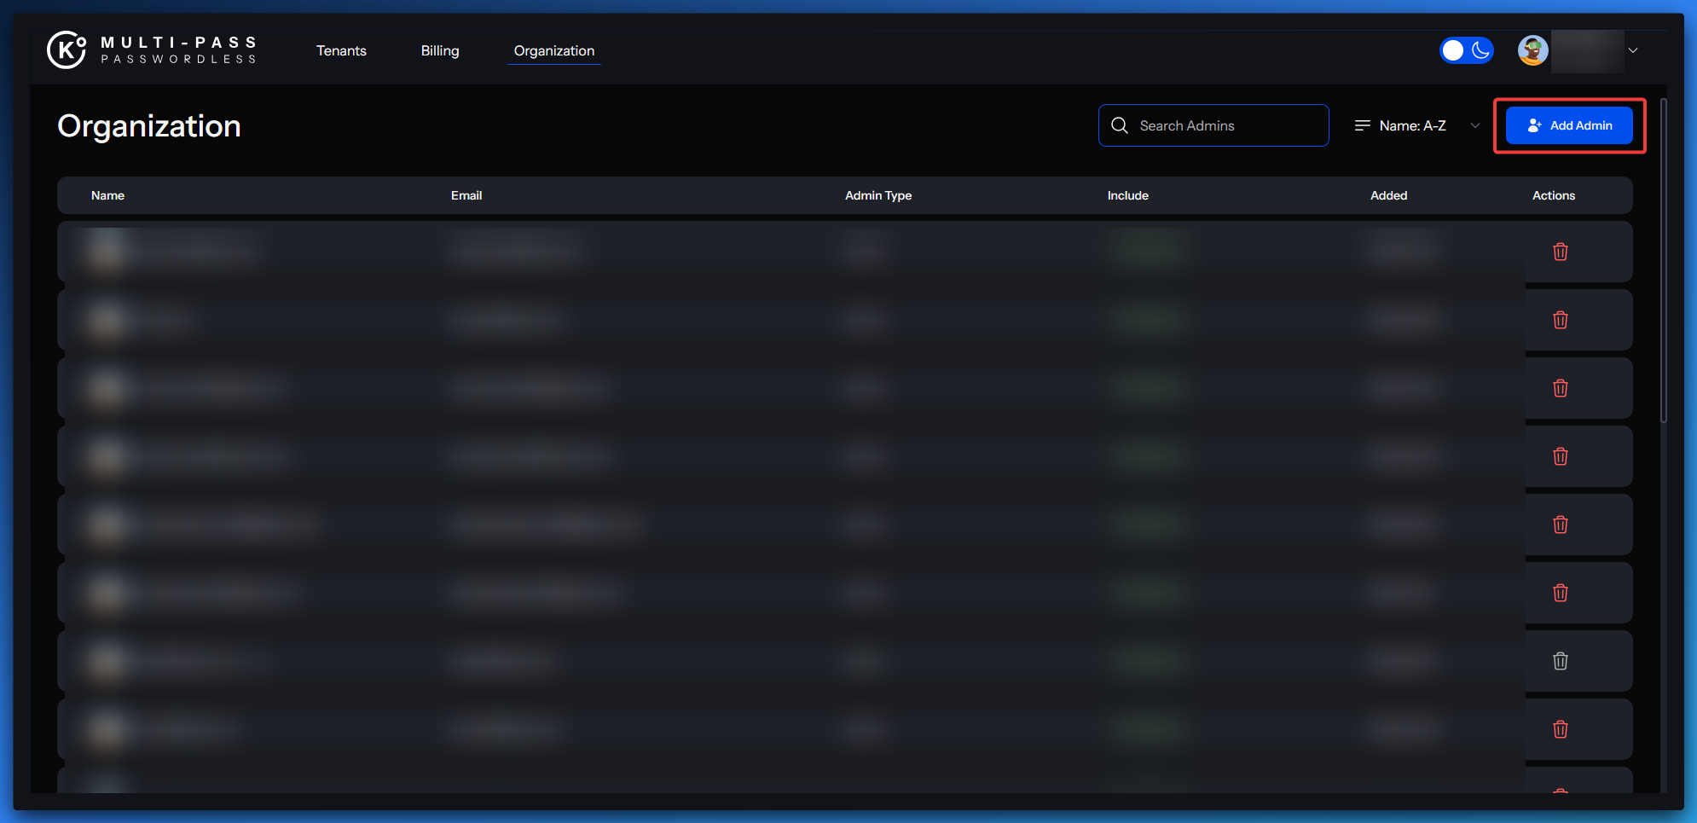Toggle the dark mode switch
The image size is (1697, 823).
point(1466,50)
